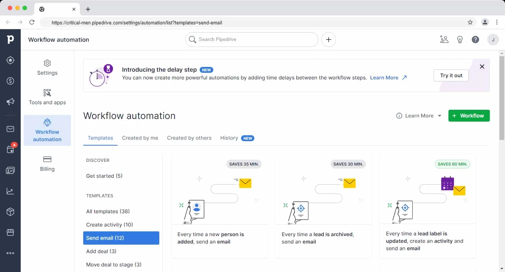Open Billing section
The width and height of the screenshot is (505, 272).
click(x=47, y=164)
